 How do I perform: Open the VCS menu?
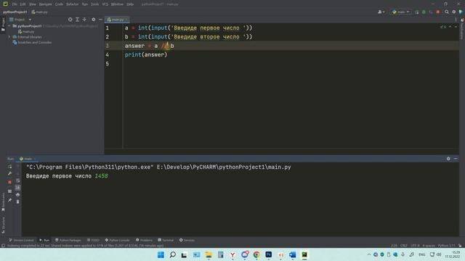[x=105, y=4]
